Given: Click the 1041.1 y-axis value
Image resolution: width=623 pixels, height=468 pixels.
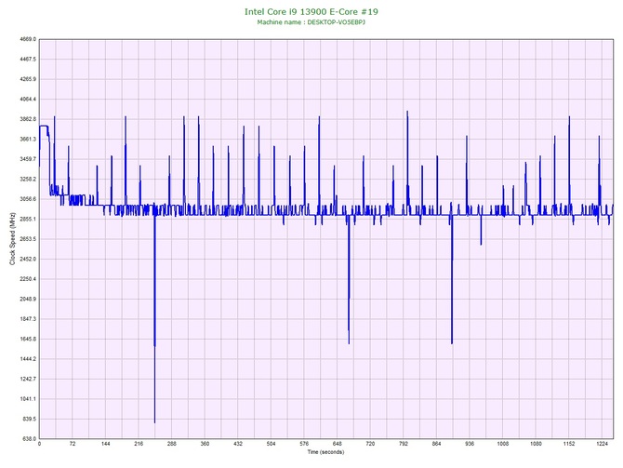Looking at the screenshot, I should 28,399.
